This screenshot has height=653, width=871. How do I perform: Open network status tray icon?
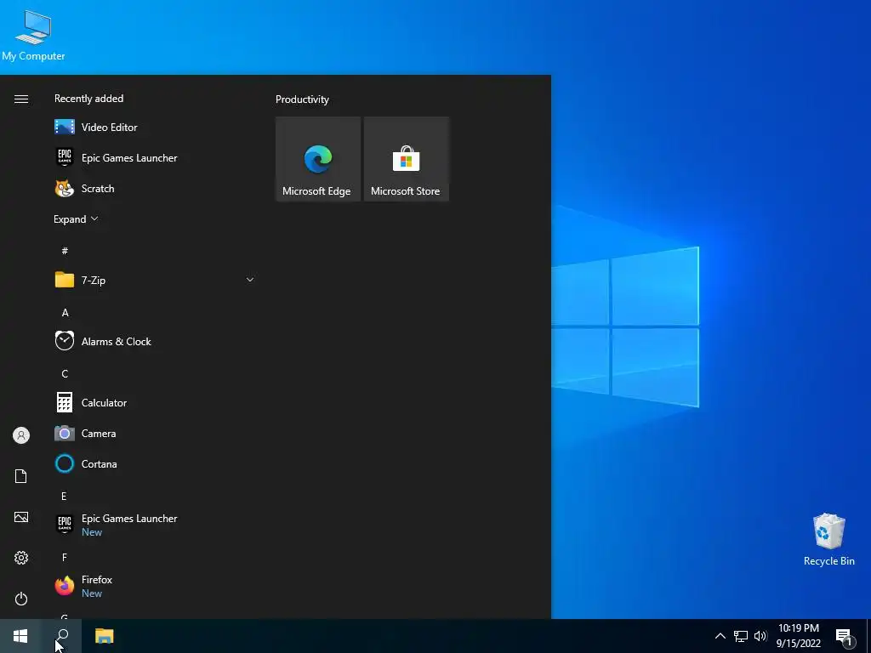click(x=741, y=636)
